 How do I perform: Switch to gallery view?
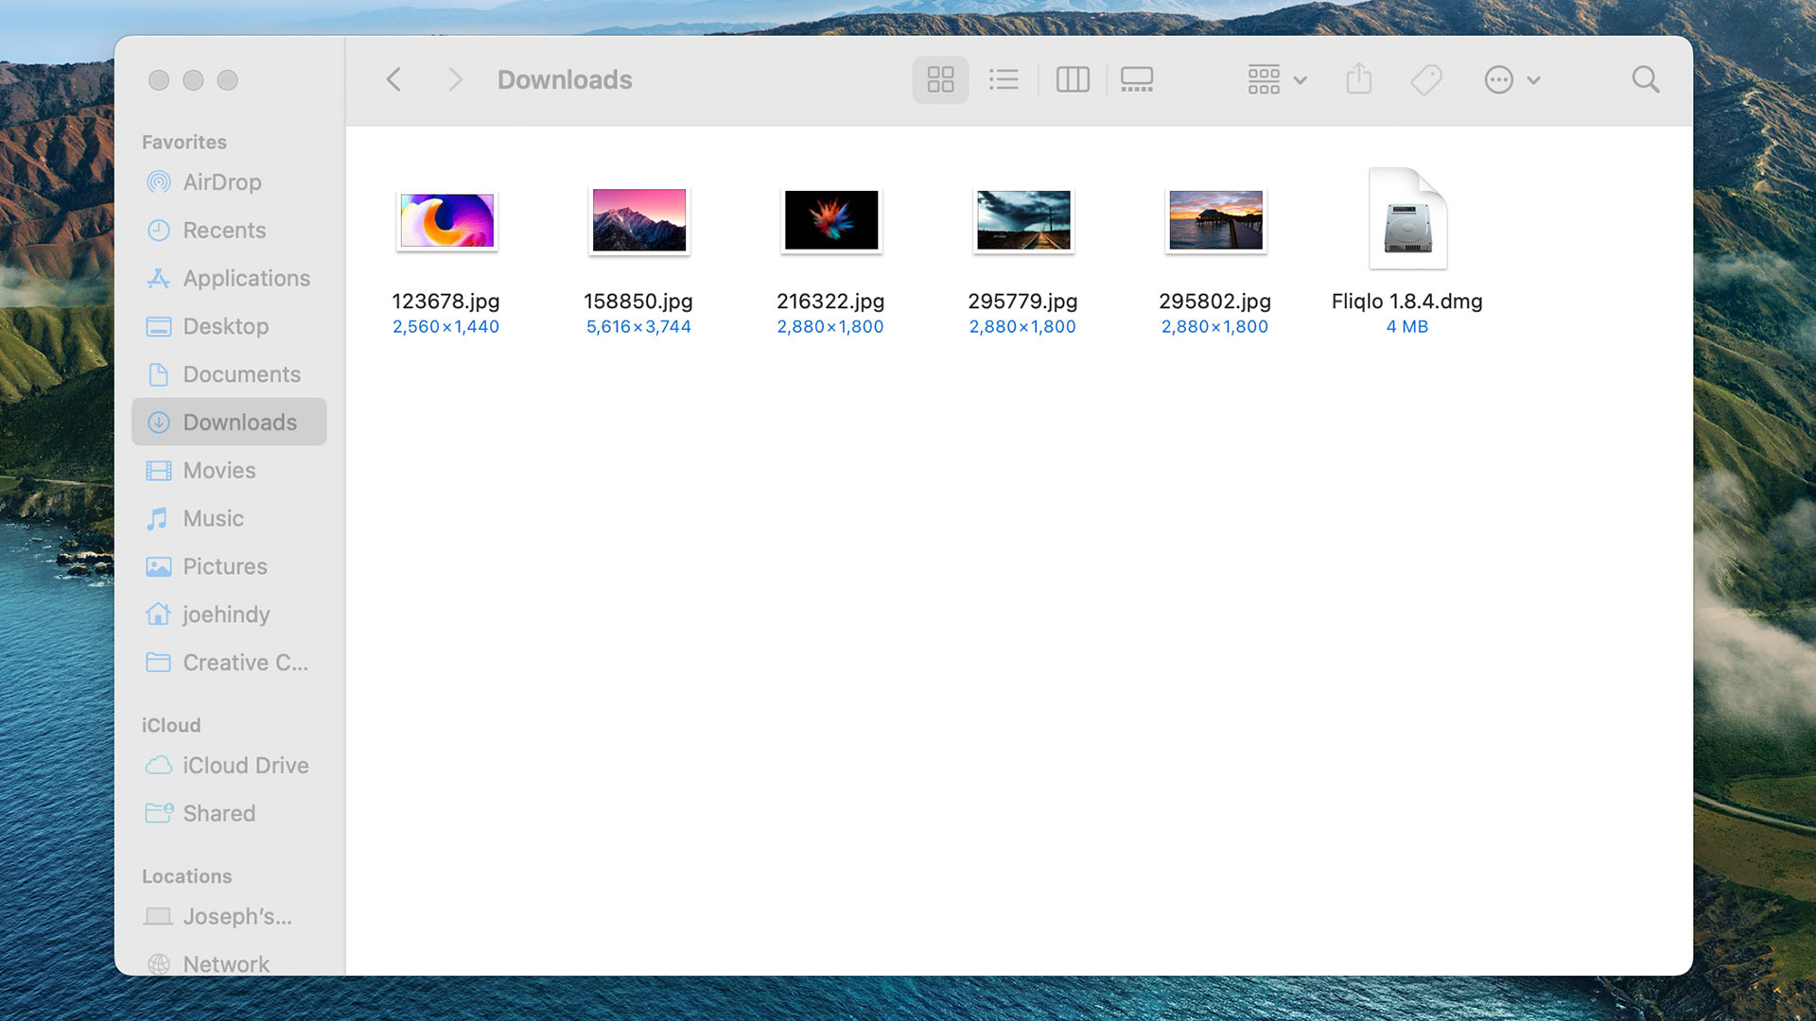(x=1136, y=78)
